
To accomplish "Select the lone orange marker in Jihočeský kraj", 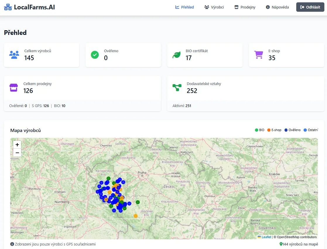I will point(136,216).
